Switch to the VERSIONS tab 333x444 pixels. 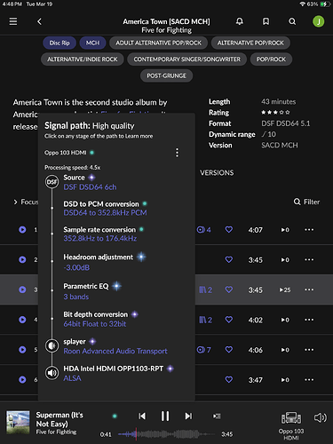click(x=217, y=172)
